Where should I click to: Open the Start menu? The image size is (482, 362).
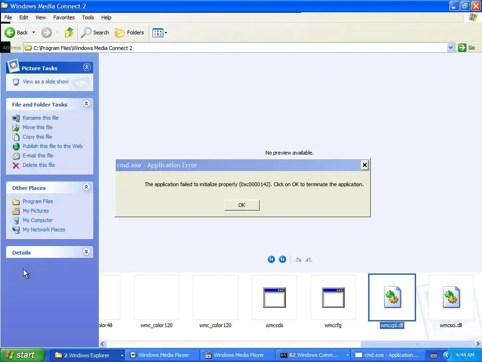click(x=23, y=355)
